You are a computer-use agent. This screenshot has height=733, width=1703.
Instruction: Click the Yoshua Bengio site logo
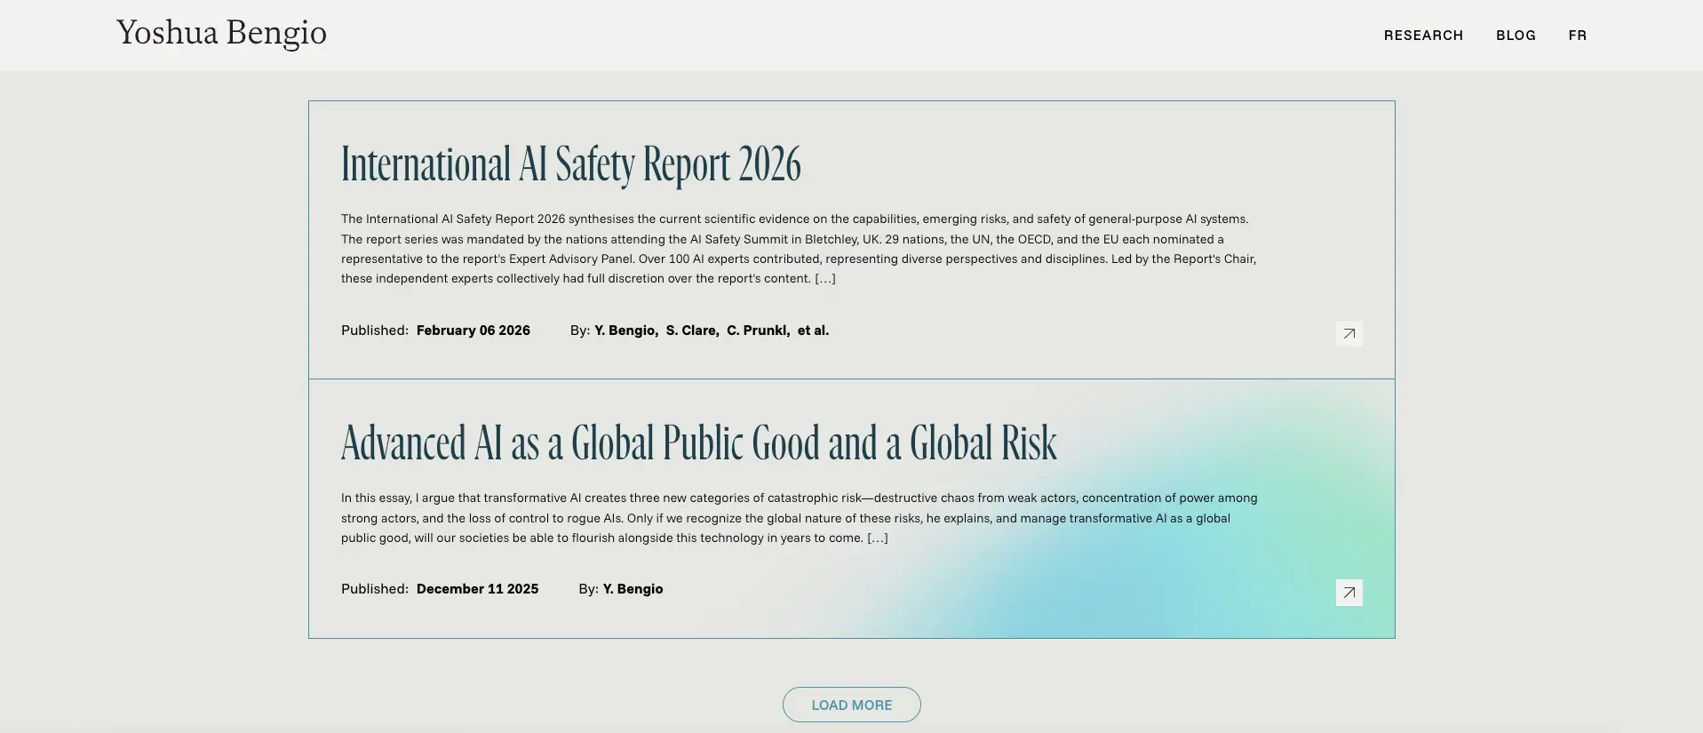click(x=221, y=33)
